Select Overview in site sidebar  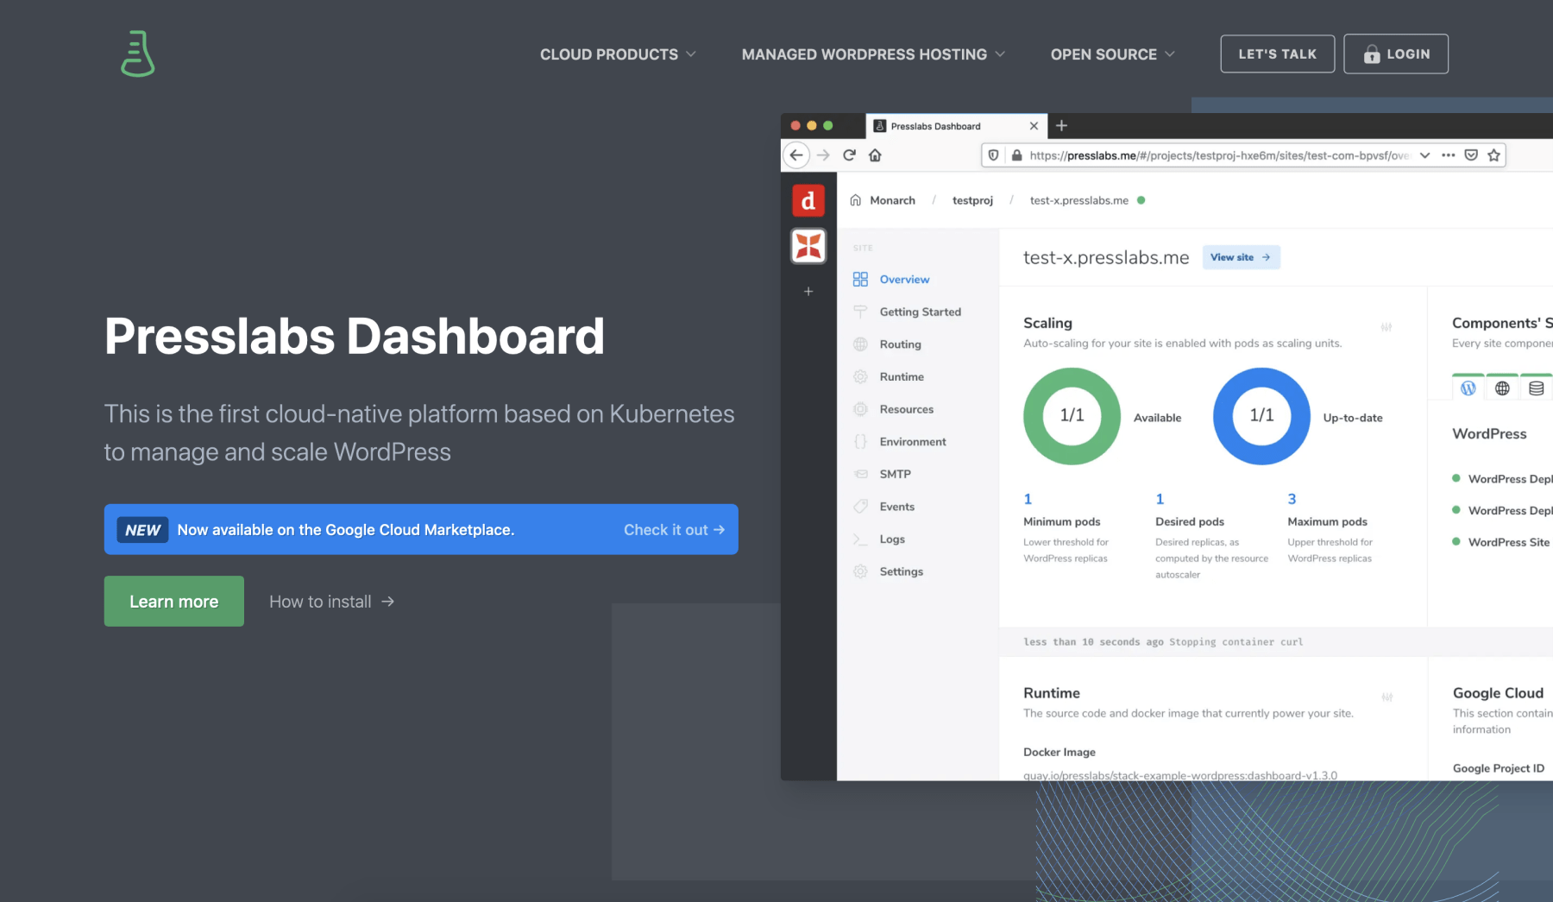pos(904,280)
